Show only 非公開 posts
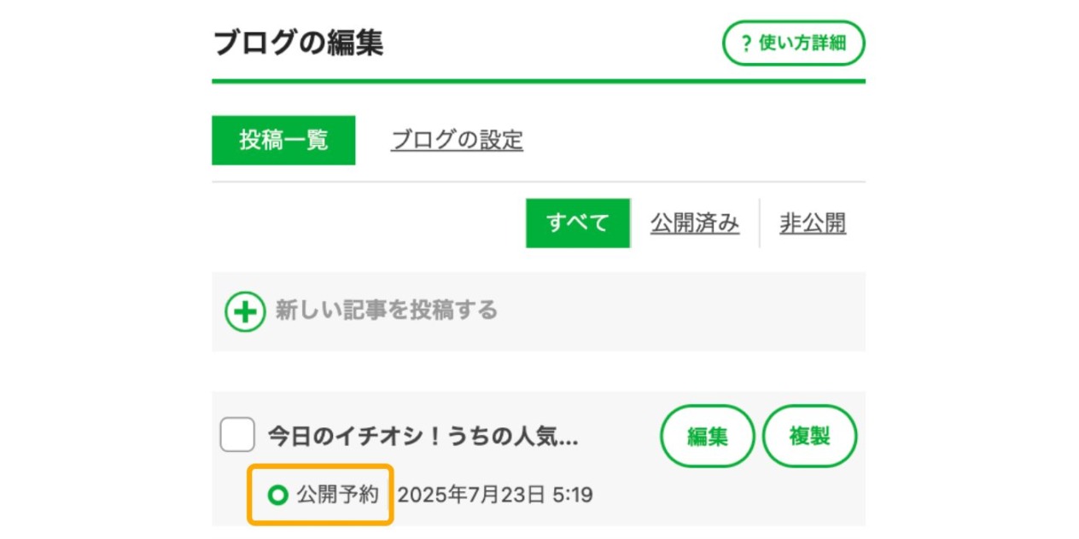The width and height of the screenshot is (1079, 539). point(813,223)
